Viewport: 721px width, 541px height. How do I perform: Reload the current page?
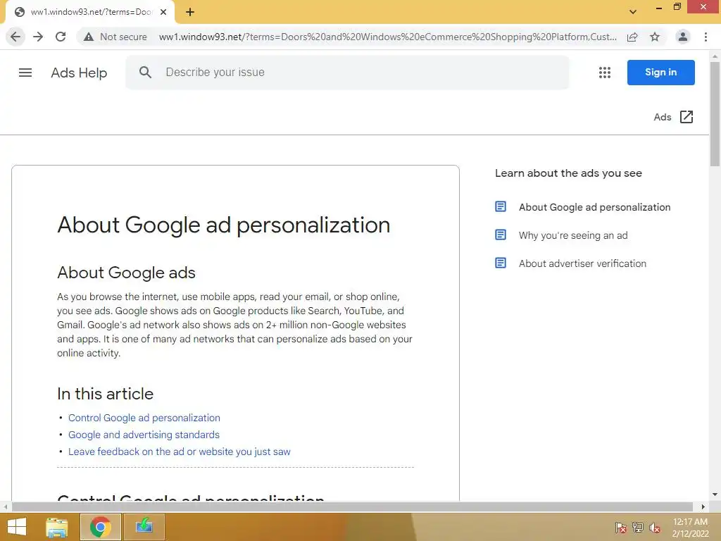61,37
